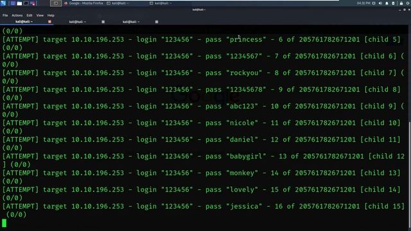This screenshot has height=231, width=411.
Task: Click the panel clock showing time
Action: tap(363, 3)
